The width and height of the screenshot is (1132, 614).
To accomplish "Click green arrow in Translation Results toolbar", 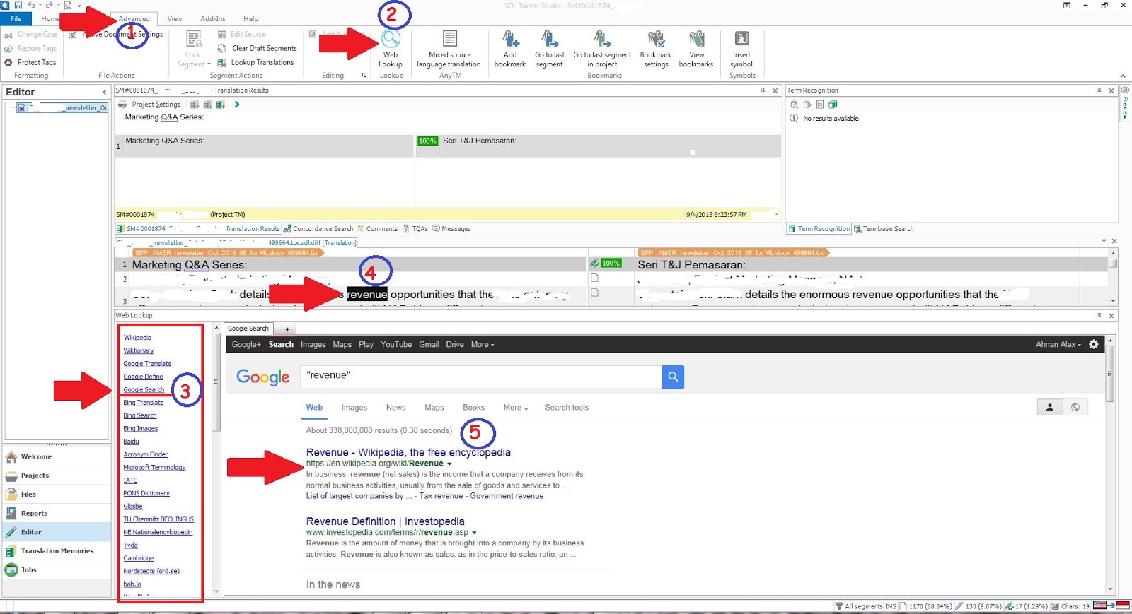I will (237, 105).
